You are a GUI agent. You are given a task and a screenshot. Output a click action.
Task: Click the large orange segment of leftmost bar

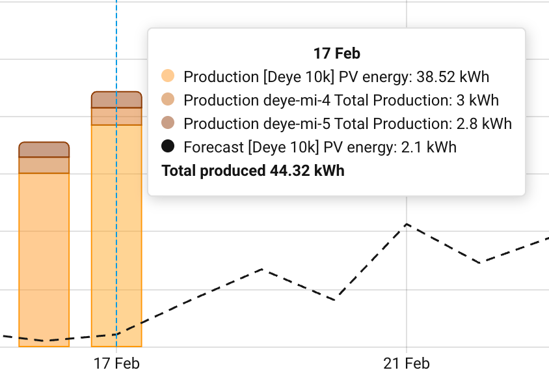tap(44, 261)
